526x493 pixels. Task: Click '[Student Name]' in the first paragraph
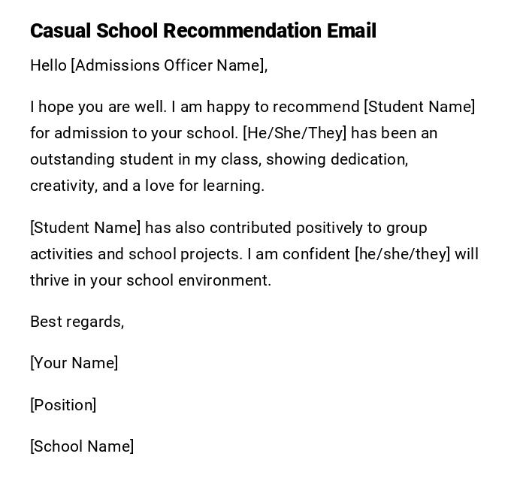(419, 107)
